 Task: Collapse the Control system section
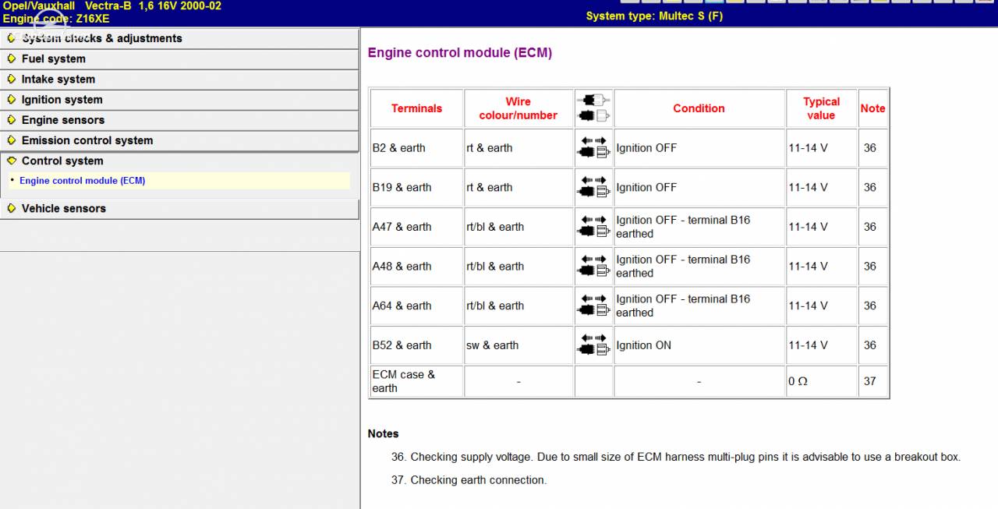pos(179,161)
